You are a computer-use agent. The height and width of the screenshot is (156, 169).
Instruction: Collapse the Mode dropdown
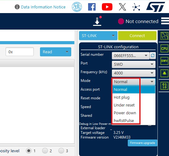[x=134, y=82]
